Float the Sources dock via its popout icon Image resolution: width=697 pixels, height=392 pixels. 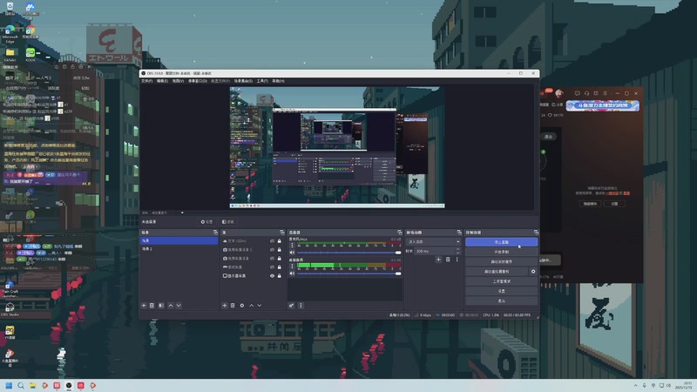click(x=281, y=233)
